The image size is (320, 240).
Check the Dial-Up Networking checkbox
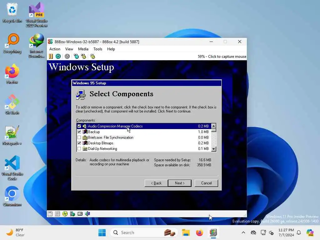pyautogui.click(x=79, y=148)
